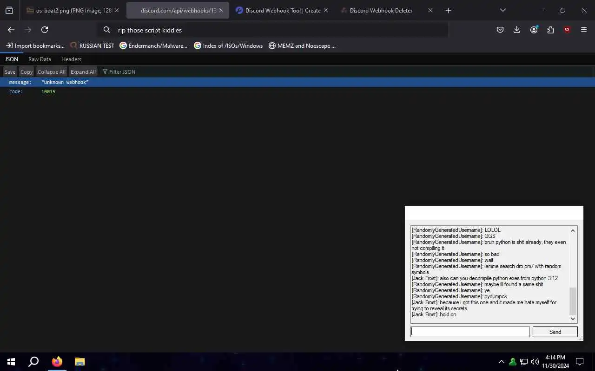This screenshot has width=595, height=371.
Task: Open the Windows Start menu
Action: 11,362
